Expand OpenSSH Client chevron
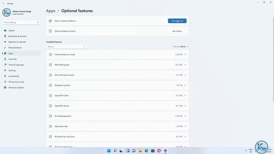274x154 pixels. 185,95
